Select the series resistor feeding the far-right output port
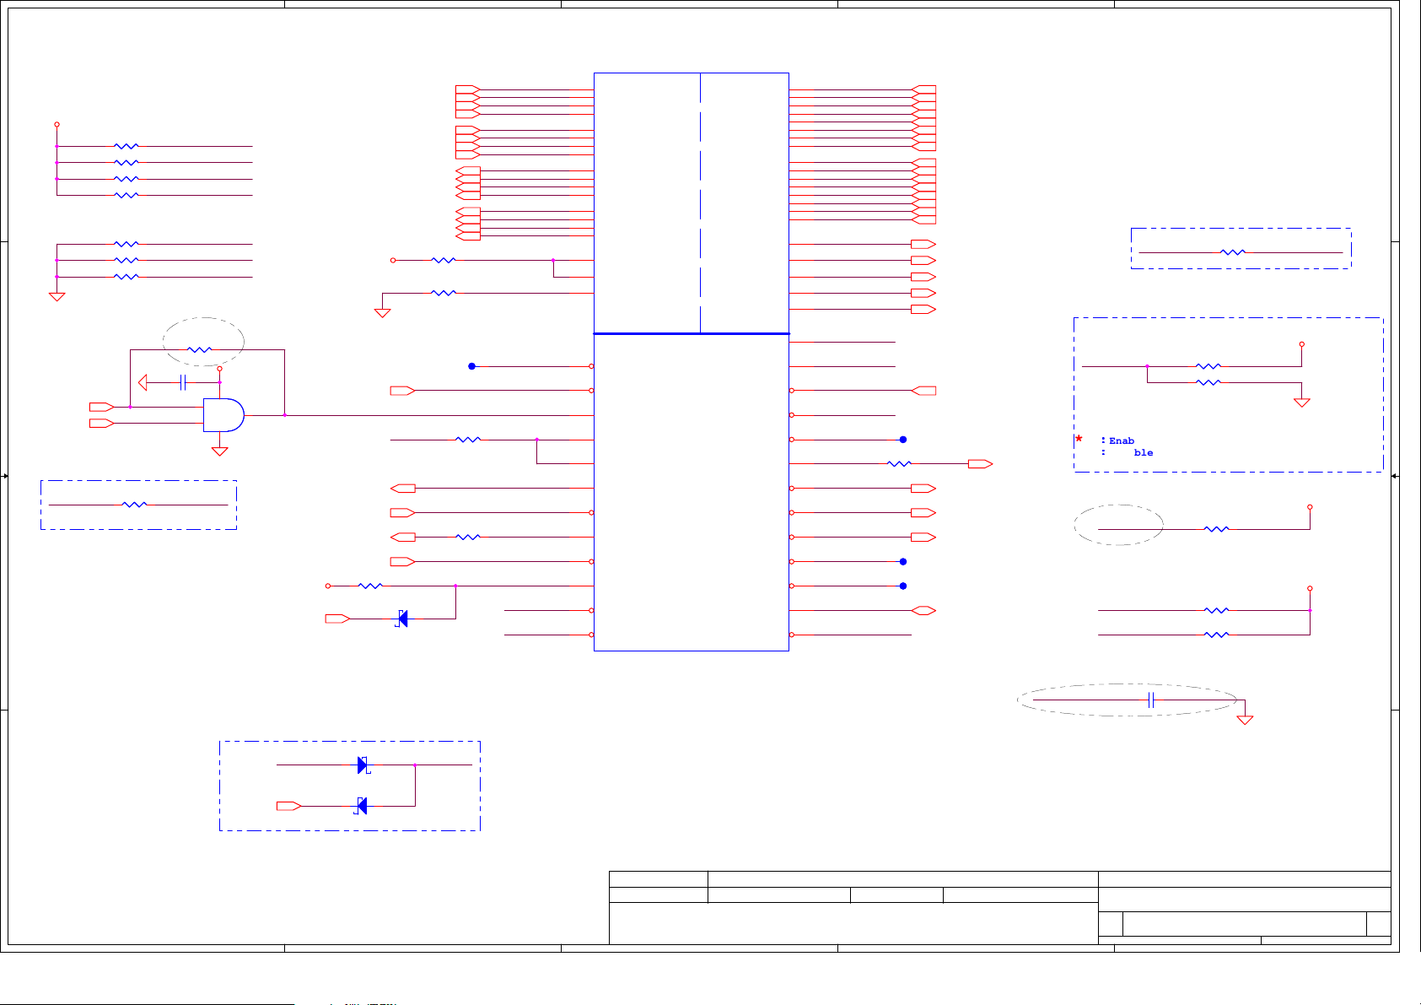The height and width of the screenshot is (1005, 1421). (900, 463)
